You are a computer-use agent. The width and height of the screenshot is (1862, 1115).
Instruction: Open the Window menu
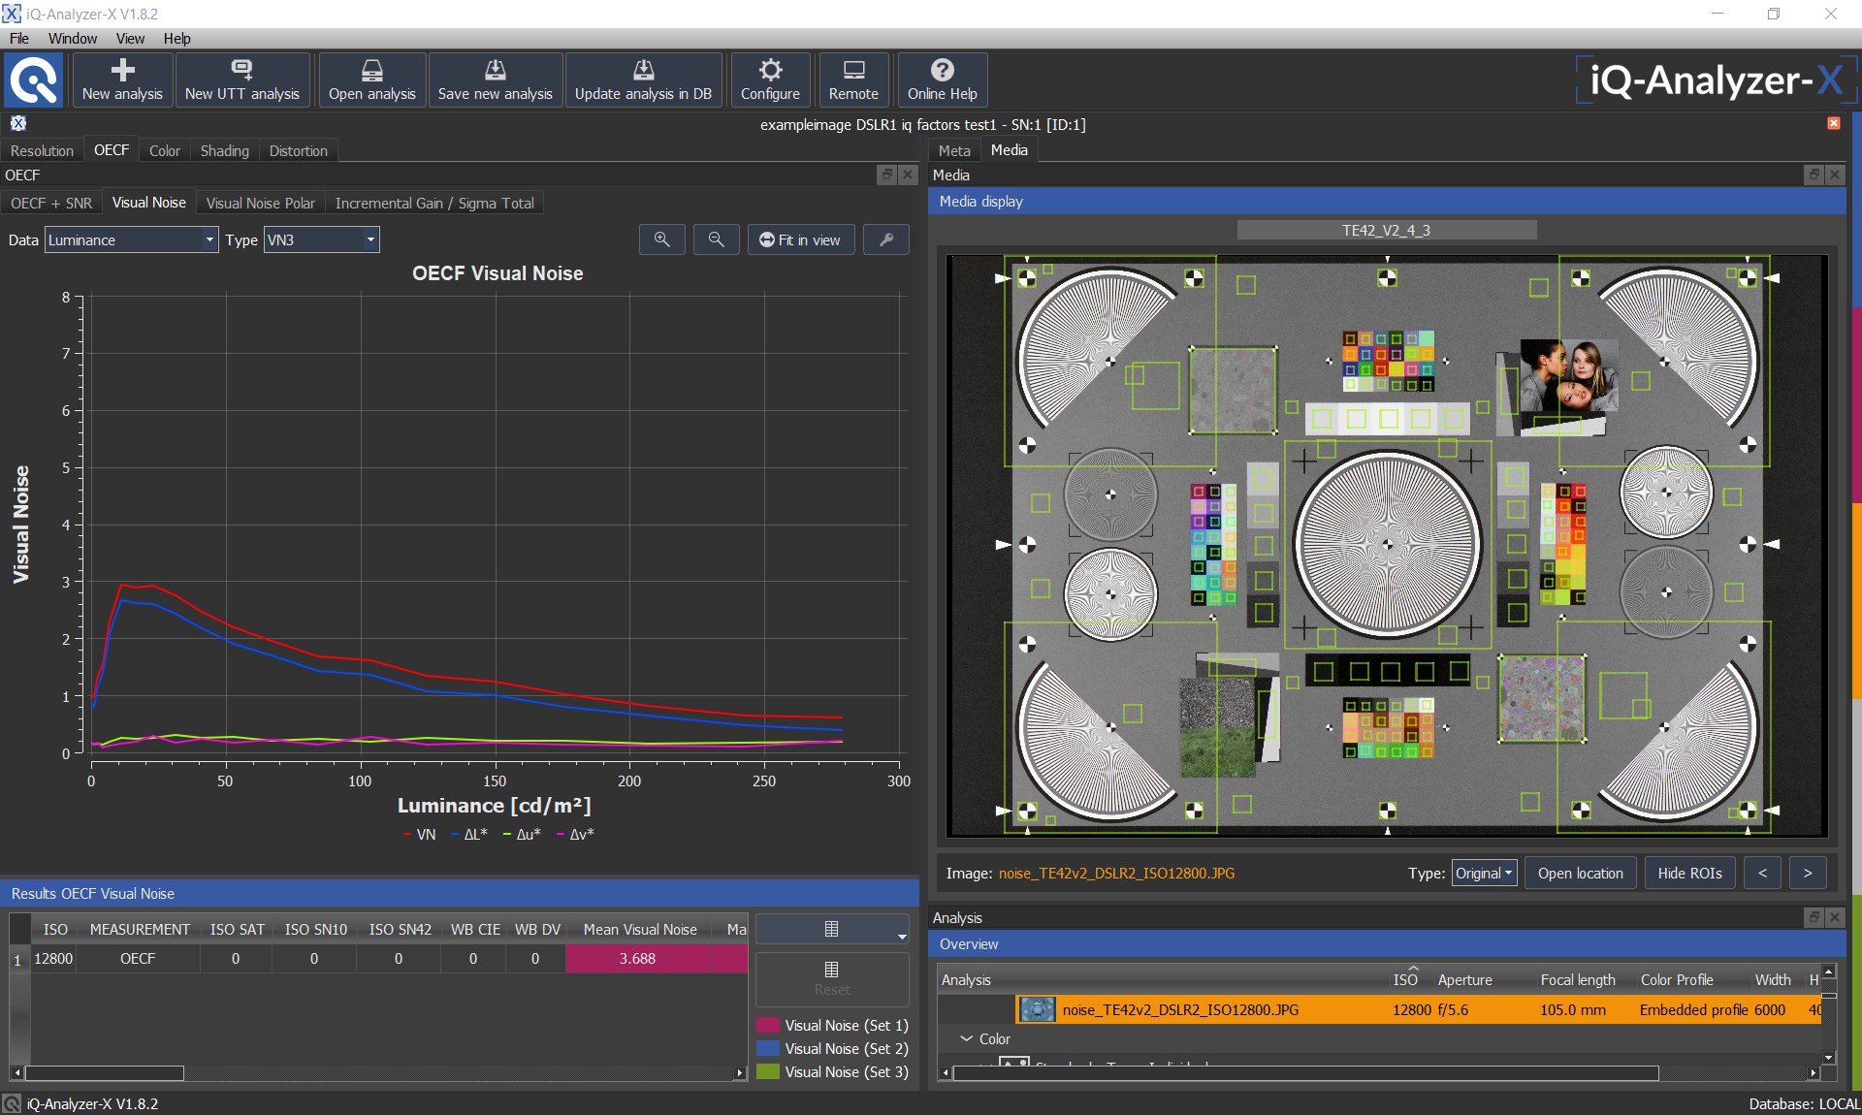pyautogui.click(x=73, y=38)
